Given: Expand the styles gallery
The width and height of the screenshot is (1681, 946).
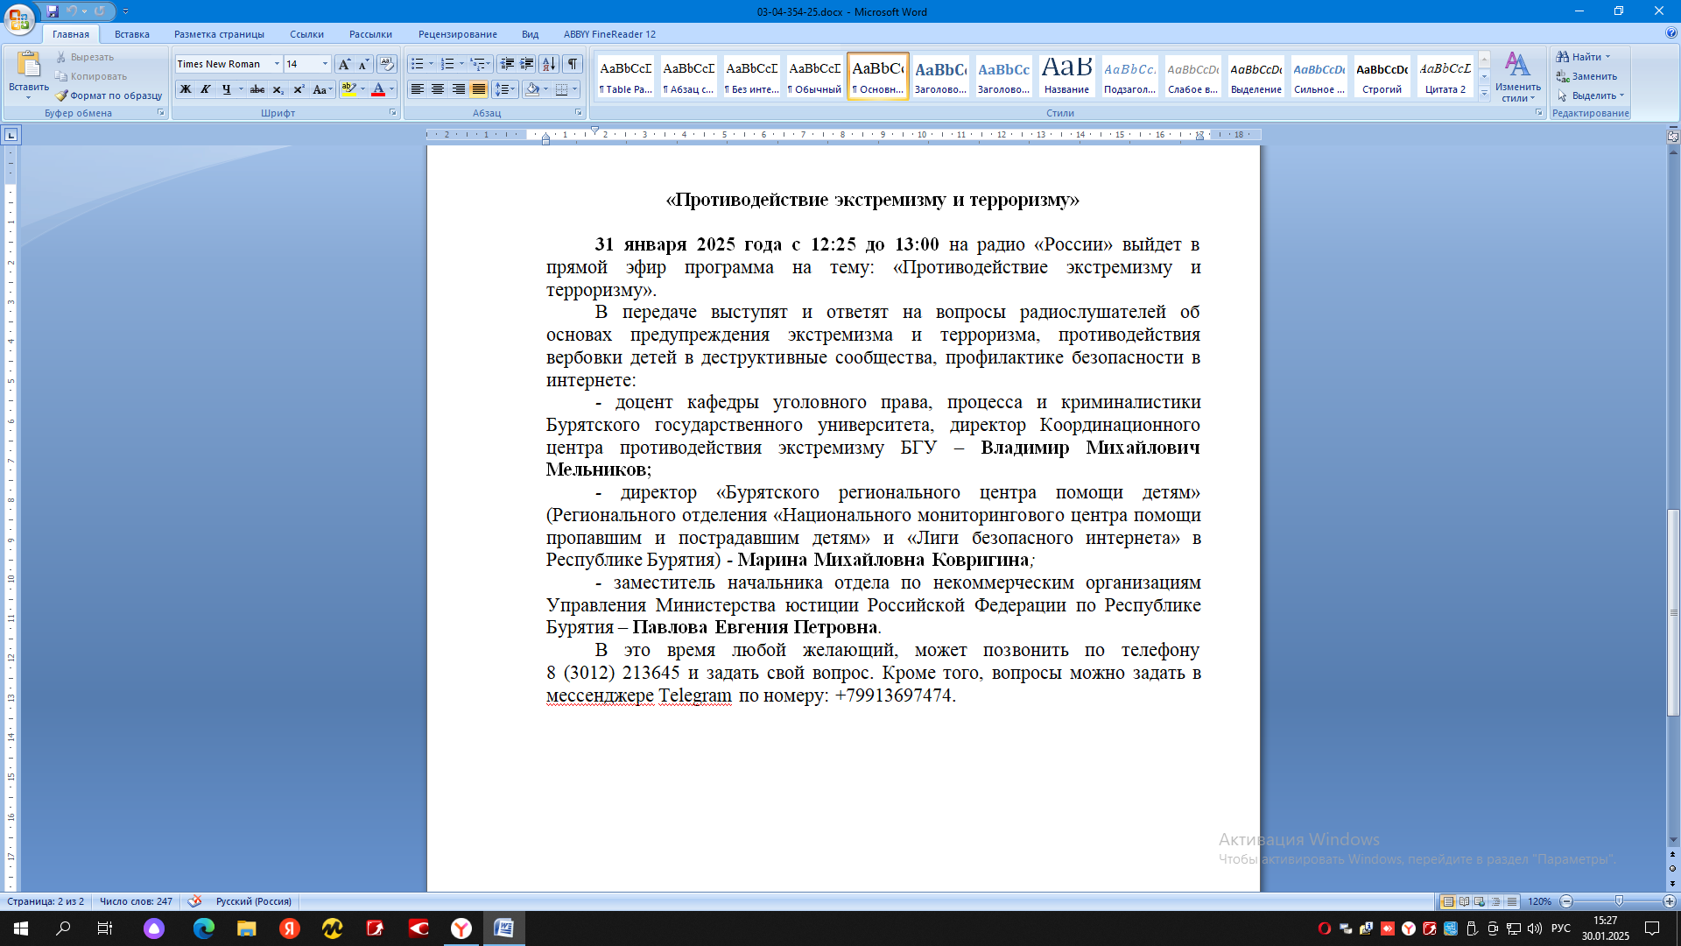Looking at the screenshot, I should 1484,93.
